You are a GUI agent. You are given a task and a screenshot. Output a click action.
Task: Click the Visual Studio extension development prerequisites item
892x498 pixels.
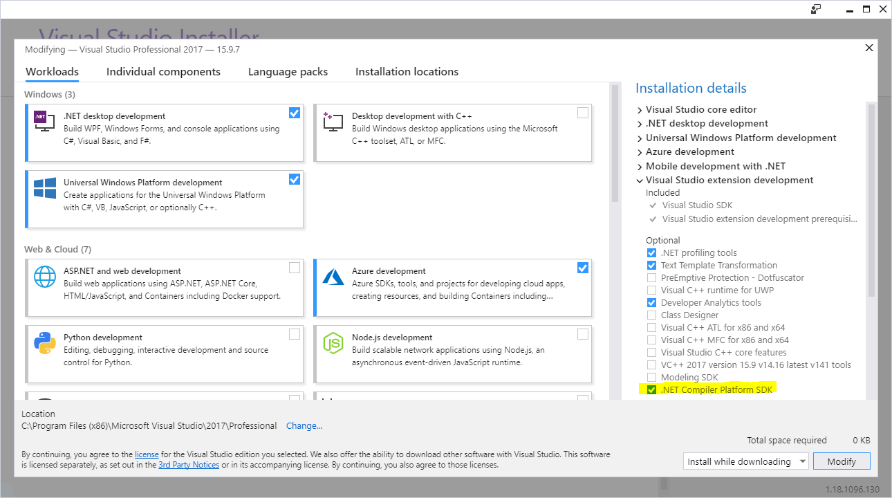pyautogui.click(x=759, y=219)
